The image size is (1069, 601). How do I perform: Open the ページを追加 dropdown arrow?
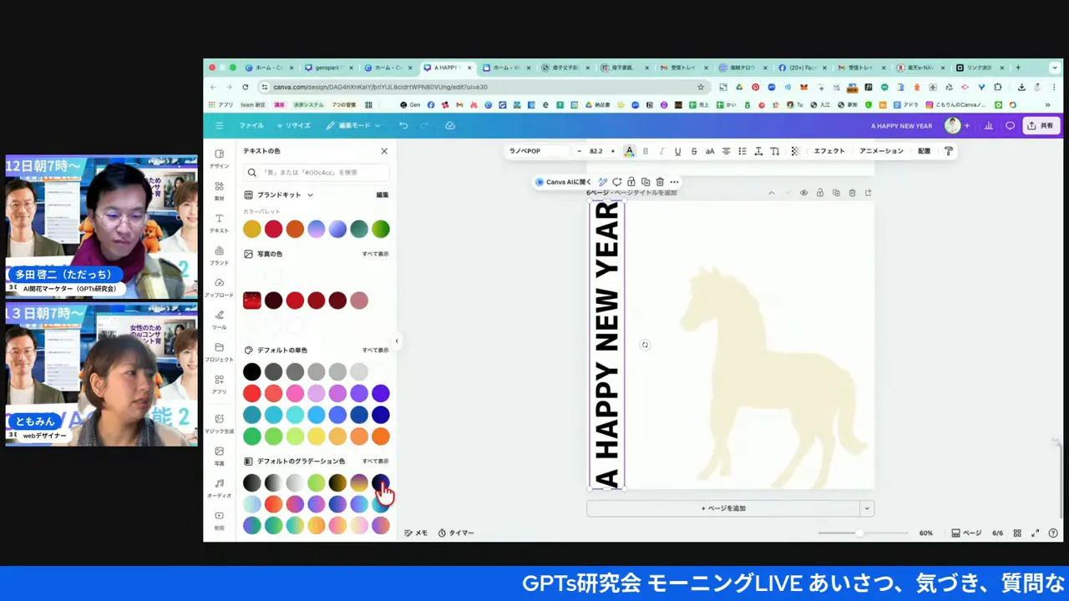866,508
